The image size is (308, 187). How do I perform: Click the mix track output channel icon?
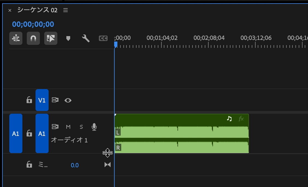tap(108, 165)
